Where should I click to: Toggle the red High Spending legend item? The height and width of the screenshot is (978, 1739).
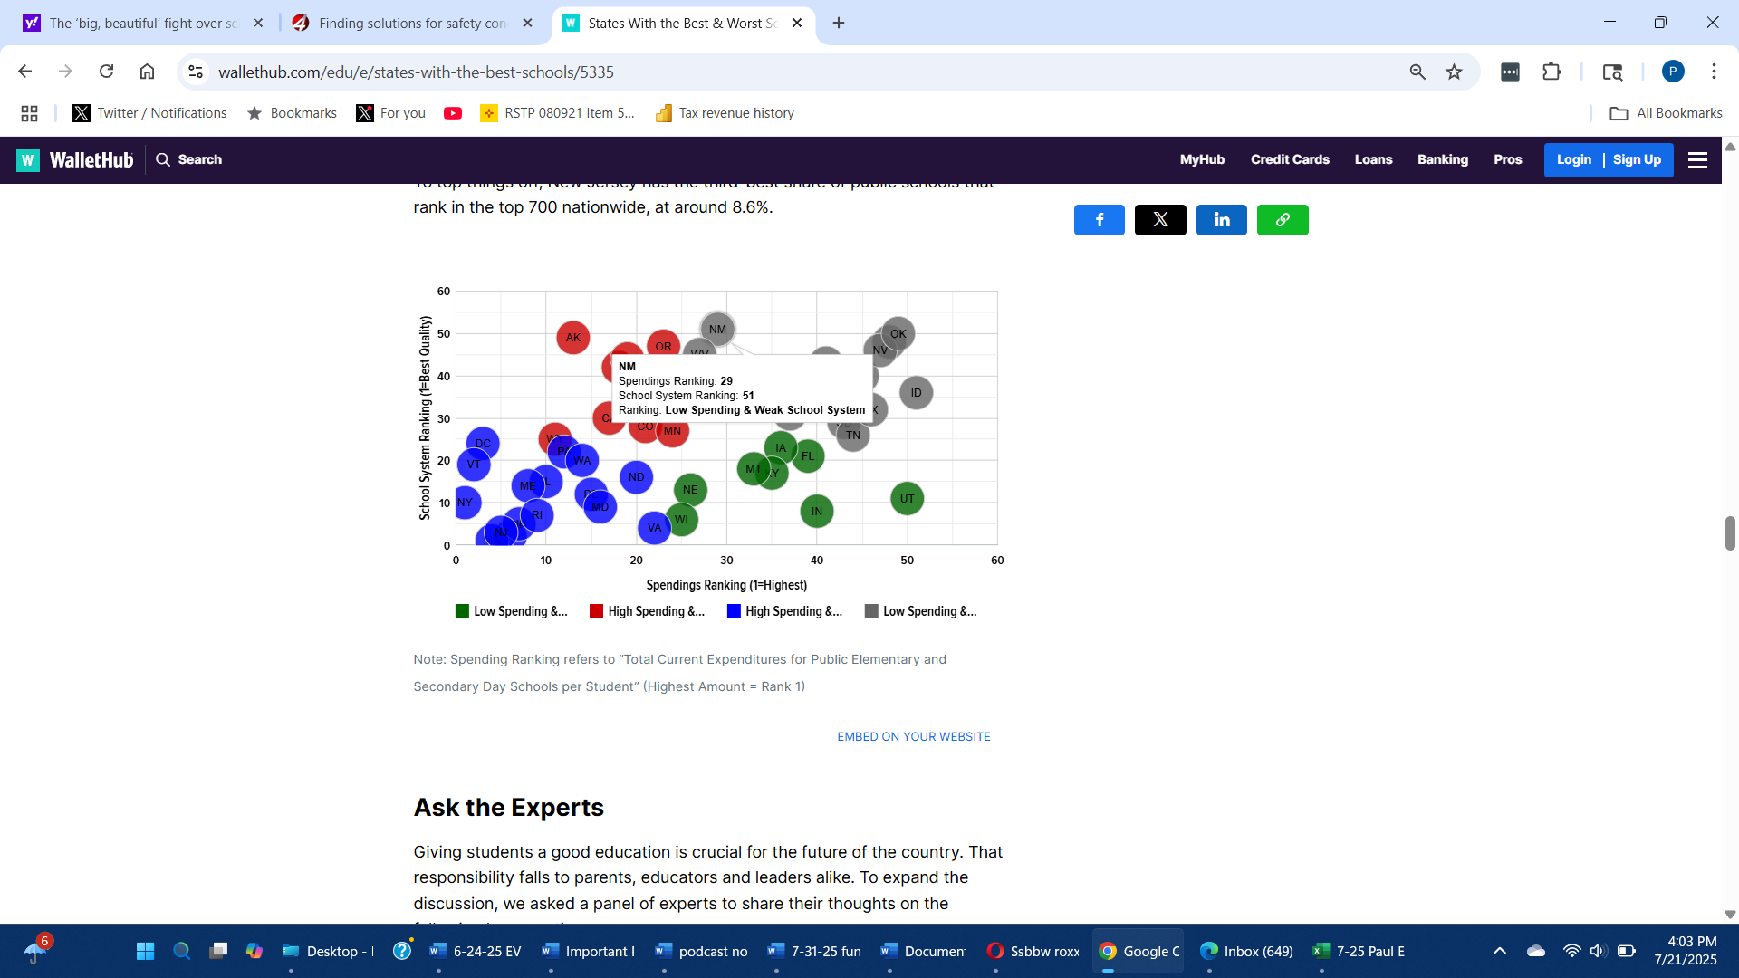click(647, 611)
